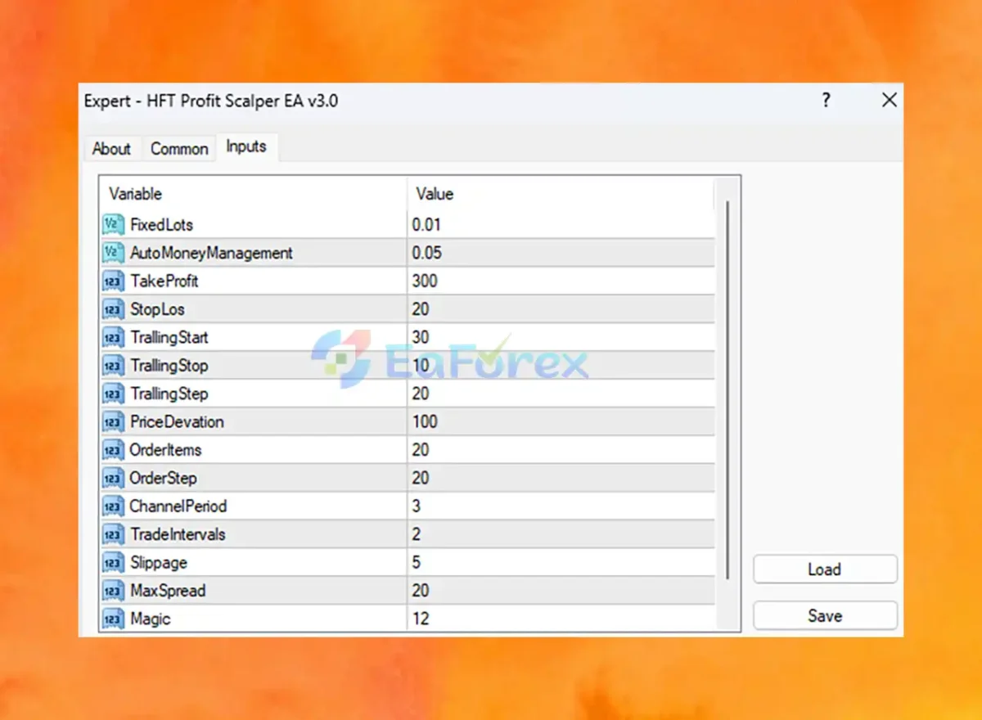The height and width of the screenshot is (720, 982).
Task: Click the TradeIntervals integer icon
Action: click(x=113, y=534)
